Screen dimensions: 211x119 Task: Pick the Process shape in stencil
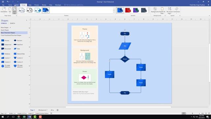click(5, 40)
